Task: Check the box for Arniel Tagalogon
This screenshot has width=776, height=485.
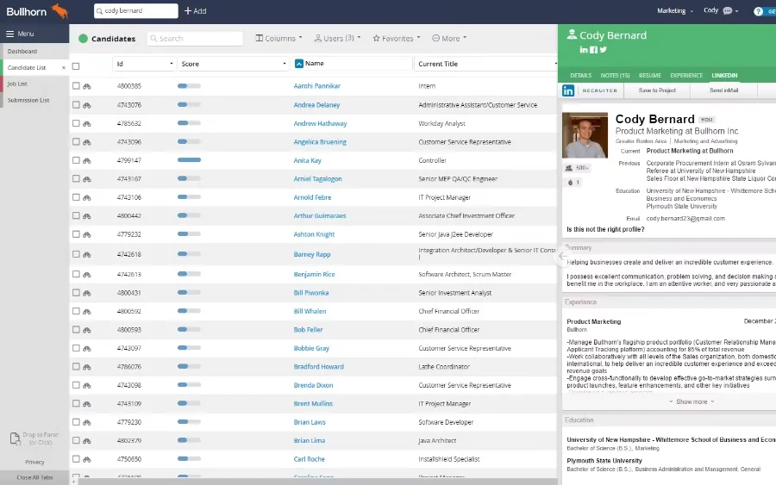Action: [x=76, y=178]
